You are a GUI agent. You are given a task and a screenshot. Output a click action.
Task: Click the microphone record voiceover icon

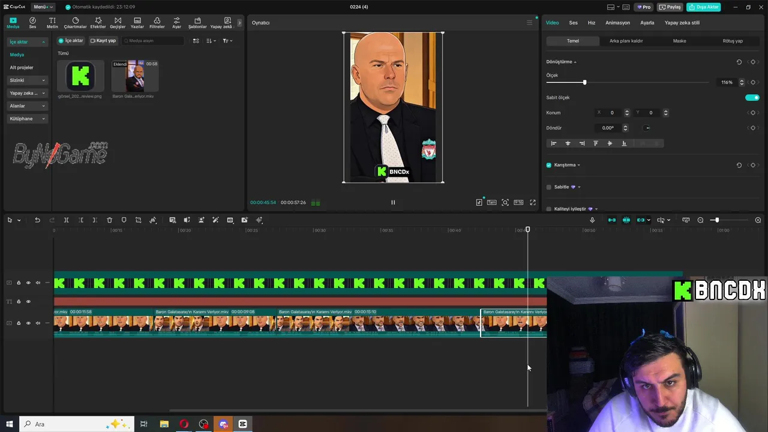pos(592,220)
